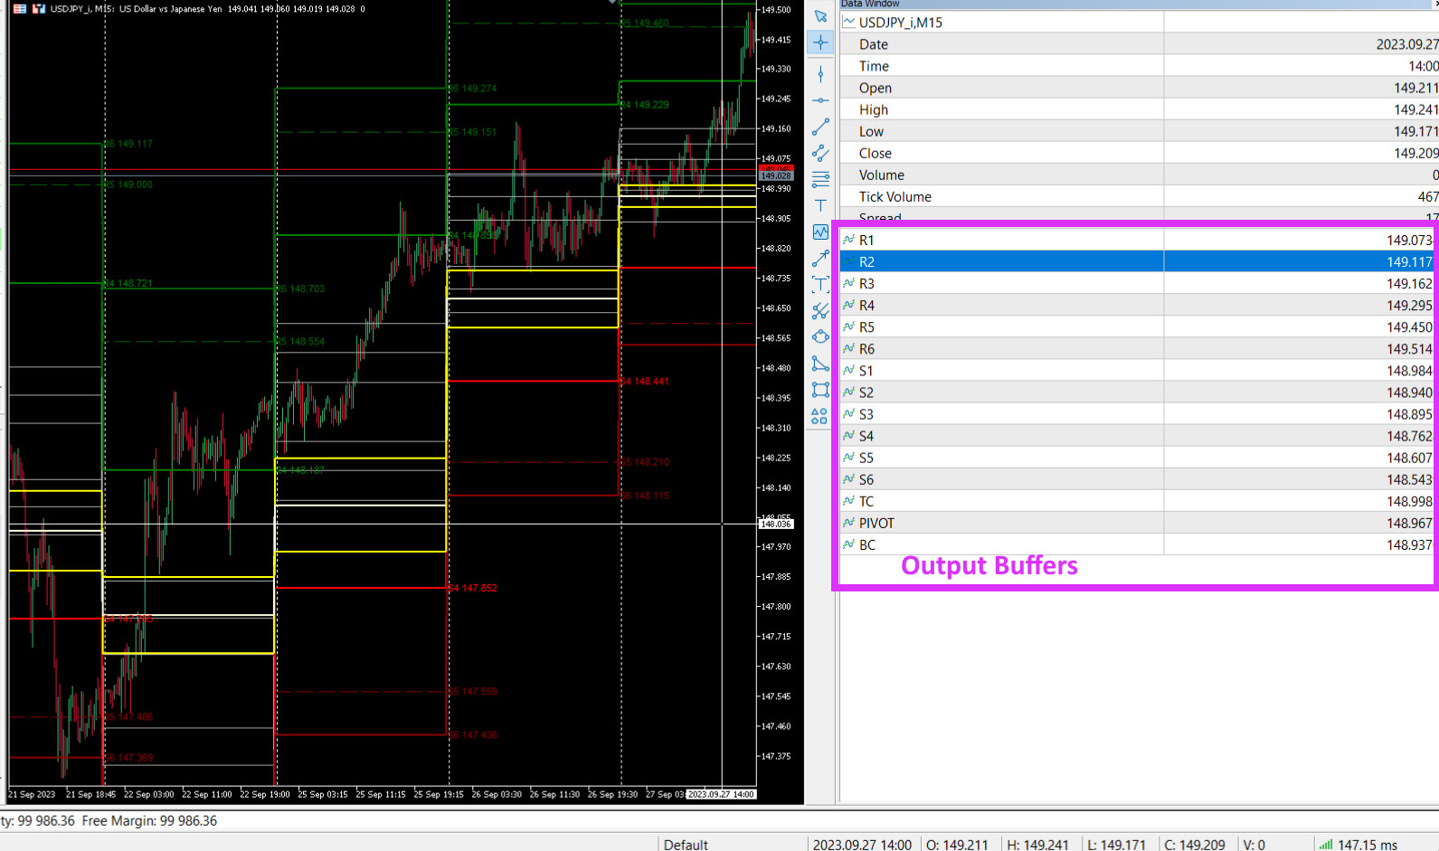Click the R5 value 149.450
This screenshot has width=1439, height=851.
(1409, 327)
